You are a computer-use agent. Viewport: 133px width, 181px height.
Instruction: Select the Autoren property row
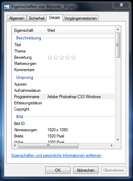point(64,84)
